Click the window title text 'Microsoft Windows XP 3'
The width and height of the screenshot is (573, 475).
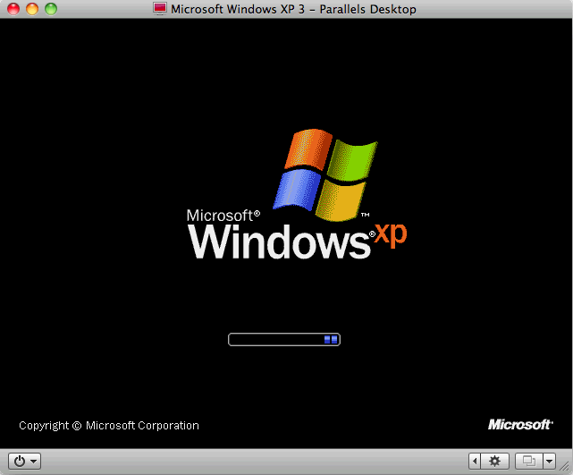238,9
